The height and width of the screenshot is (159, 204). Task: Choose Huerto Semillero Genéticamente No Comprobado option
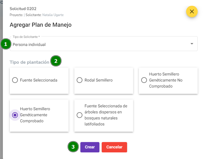click(x=144, y=80)
